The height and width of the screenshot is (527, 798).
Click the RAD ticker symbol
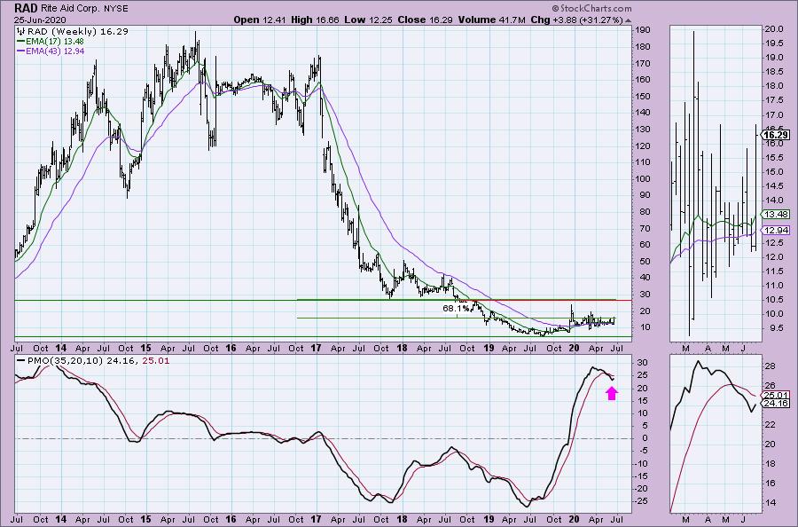tap(26, 8)
